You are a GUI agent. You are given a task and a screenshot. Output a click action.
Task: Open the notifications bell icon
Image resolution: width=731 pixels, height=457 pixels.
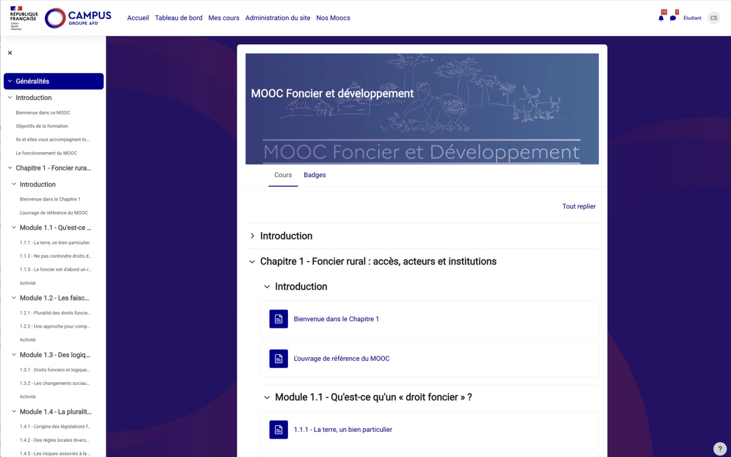click(661, 18)
